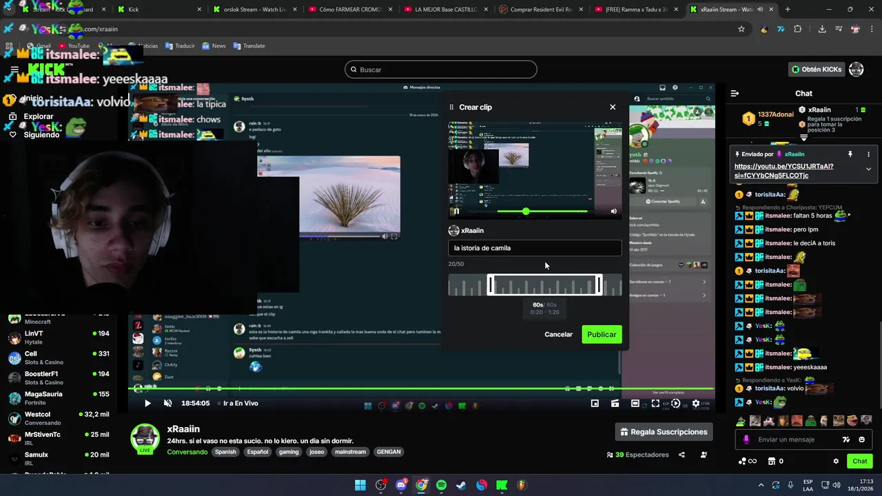882x496 pixels.
Task: Click Obtén KICKs button
Action: [x=816, y=70]
